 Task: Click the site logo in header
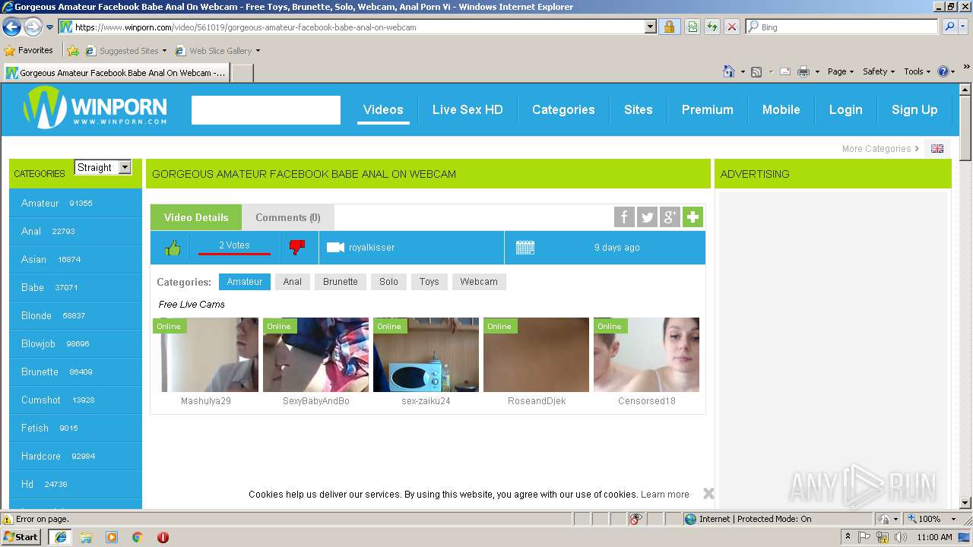[x=95, y=108]
